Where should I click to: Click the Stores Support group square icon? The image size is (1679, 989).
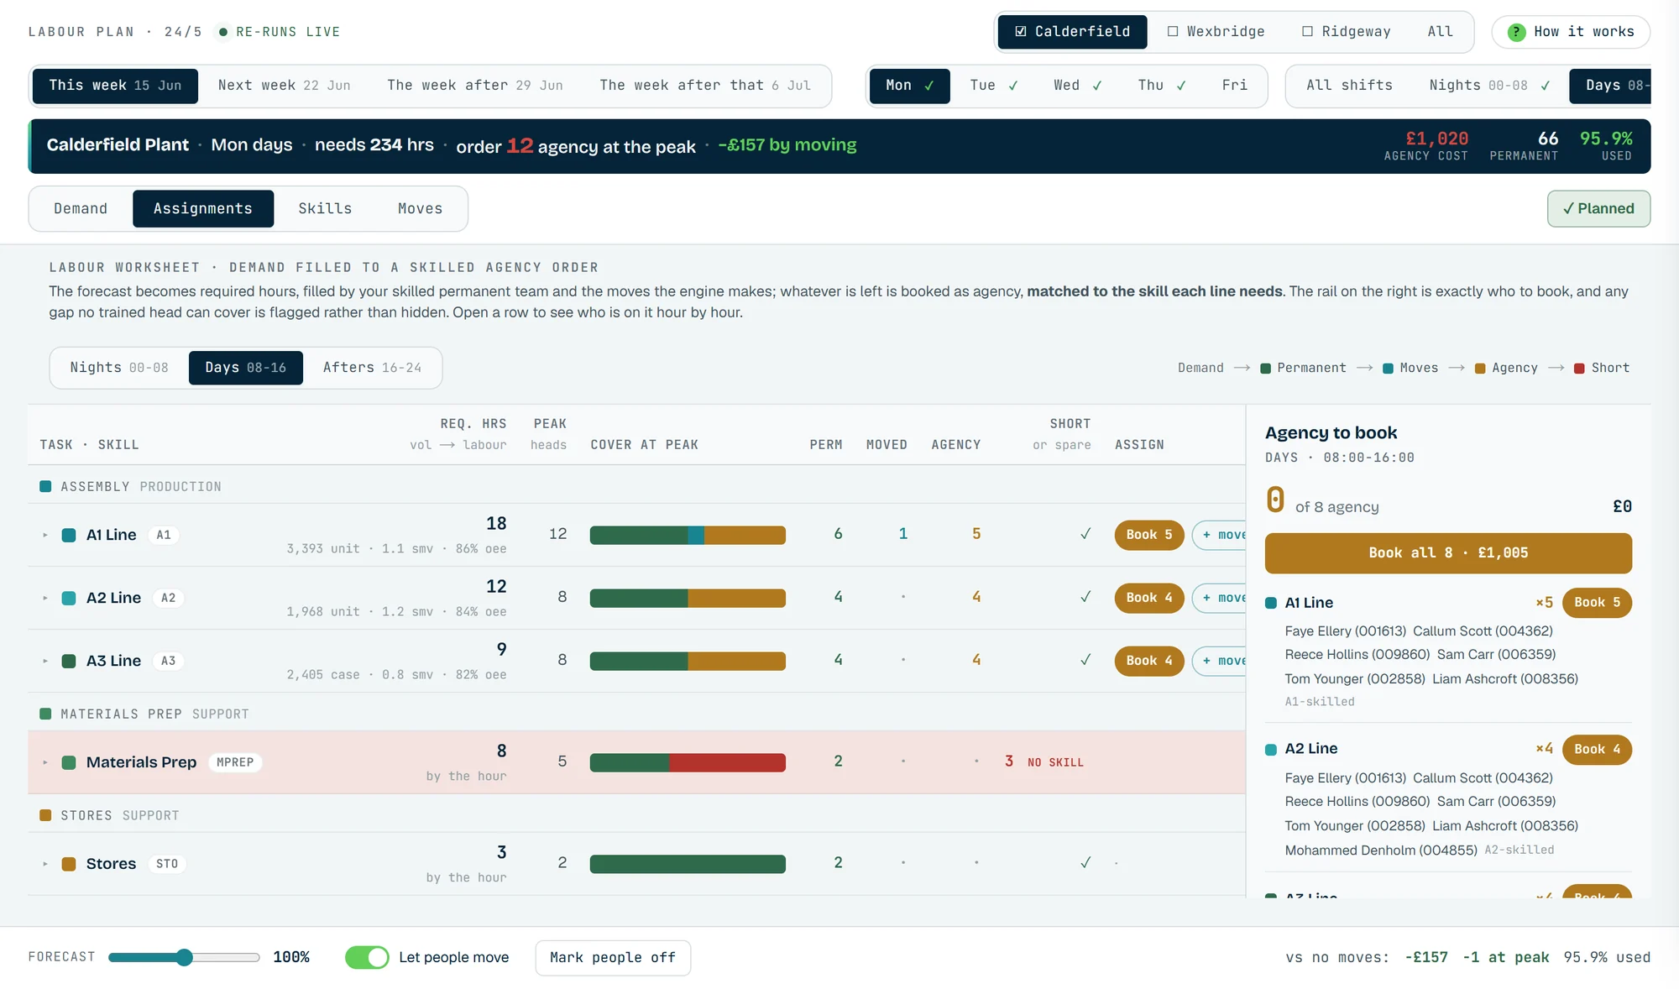[x=45, y=815]
